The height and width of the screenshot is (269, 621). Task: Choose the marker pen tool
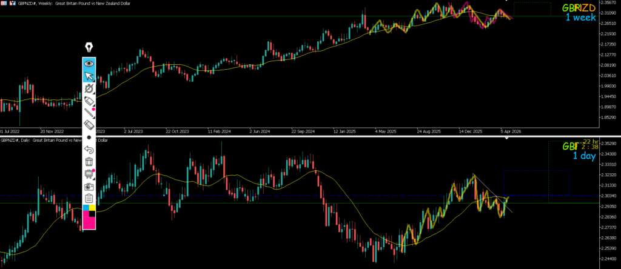[x=89, y=101]
